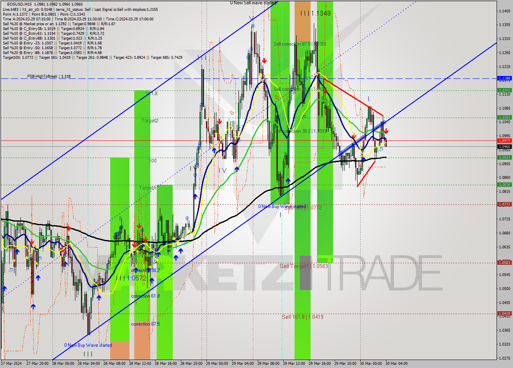513x368 pixels.
Task: Click the 'FSB-HighToBreak | 1.118' label
Action: point(49,76)
